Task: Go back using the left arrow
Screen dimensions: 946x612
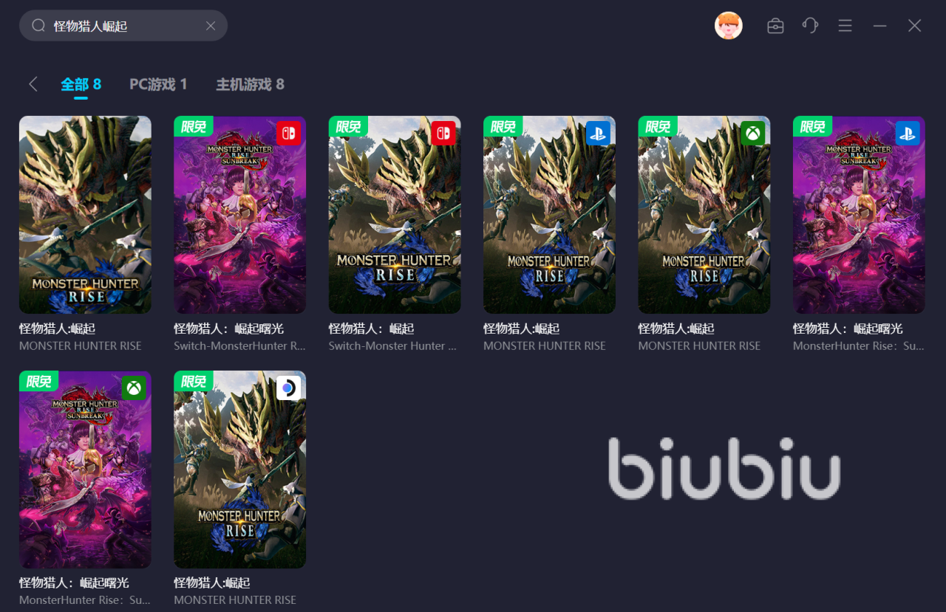Action: tap(33, 84)
